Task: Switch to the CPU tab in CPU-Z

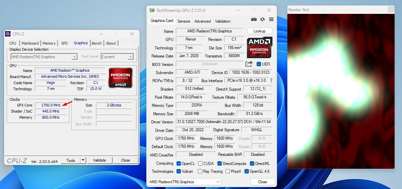Action: pyautogui.click(x=13, y=43)
